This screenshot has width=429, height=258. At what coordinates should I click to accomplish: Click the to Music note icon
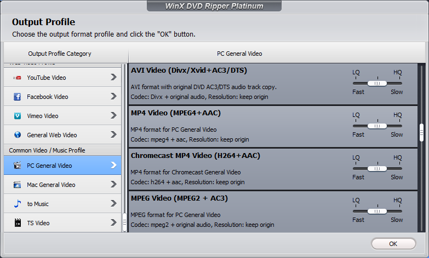18,204
